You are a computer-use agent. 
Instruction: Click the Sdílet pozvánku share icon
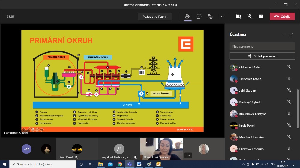pyautogui.click(x=249, y=56)
